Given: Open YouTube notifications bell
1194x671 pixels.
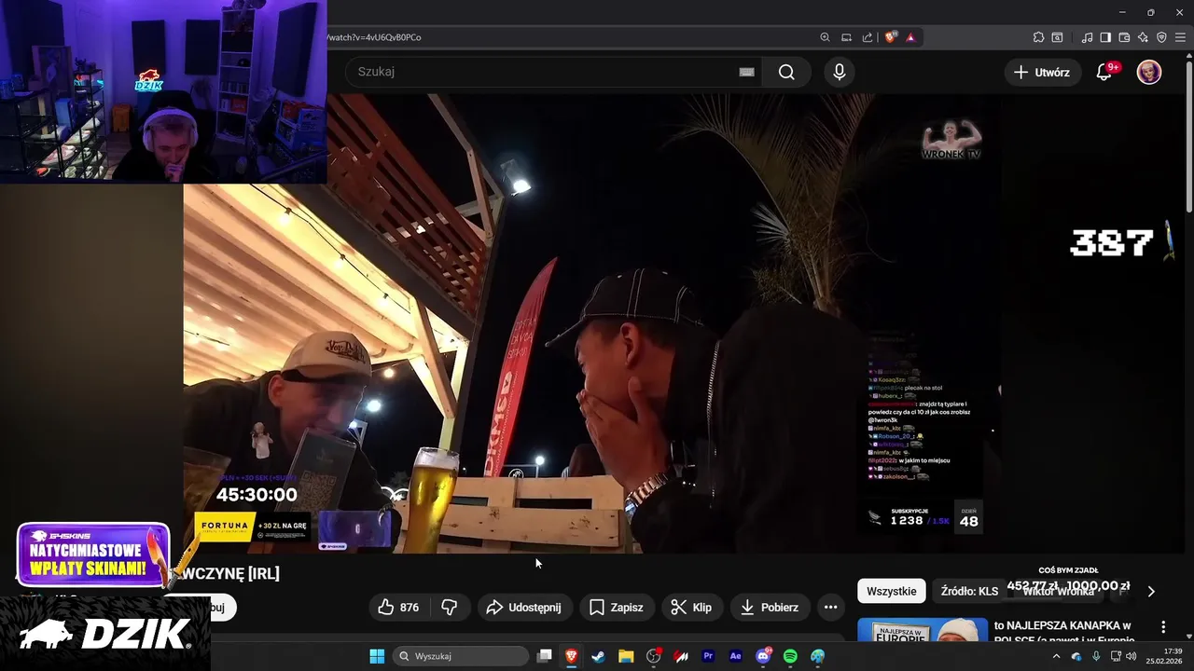Looking at the screenshot, I should click(x=1104, y=72).
